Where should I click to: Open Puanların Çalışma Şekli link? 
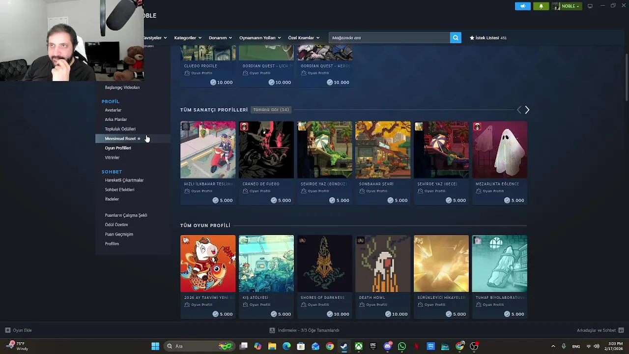click(x=126, y=215)
